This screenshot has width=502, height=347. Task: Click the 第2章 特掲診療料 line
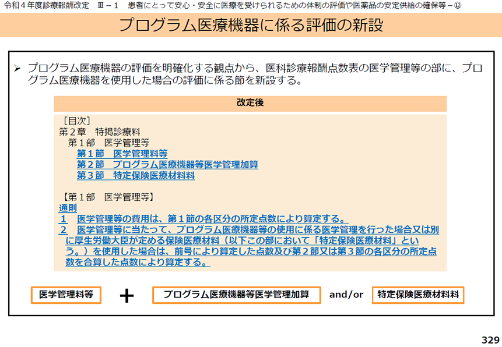(x=100, y=132)
